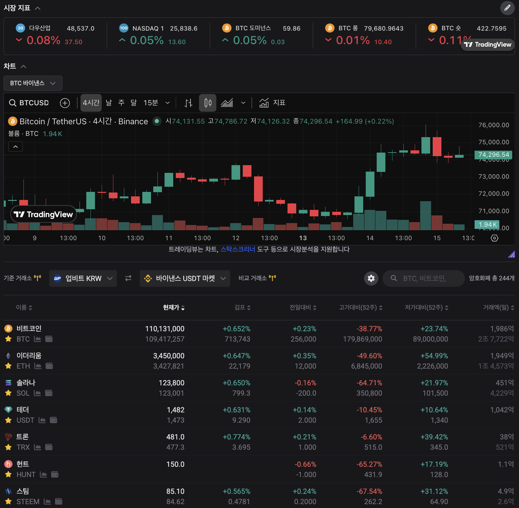The height and width of the screenshot is (508, 519).
Task: Select the 날 (day) interval
Action: (109, 103)
